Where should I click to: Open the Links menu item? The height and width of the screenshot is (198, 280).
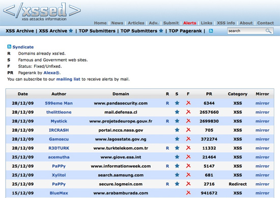pos(206,23)
